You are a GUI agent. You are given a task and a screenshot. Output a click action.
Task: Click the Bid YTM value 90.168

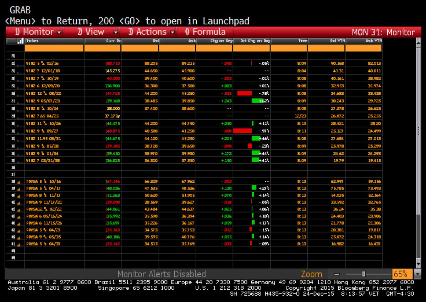click(338, 63)
